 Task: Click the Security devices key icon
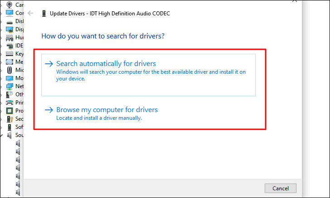[10, 119]
